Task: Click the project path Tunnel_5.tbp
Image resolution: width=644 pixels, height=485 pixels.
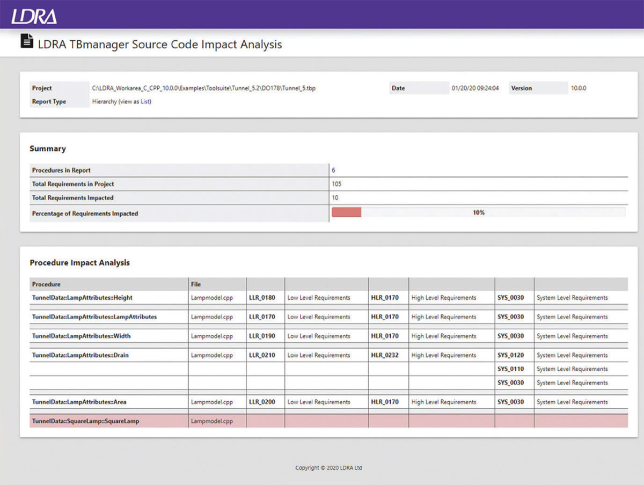Action: [204, 88]
